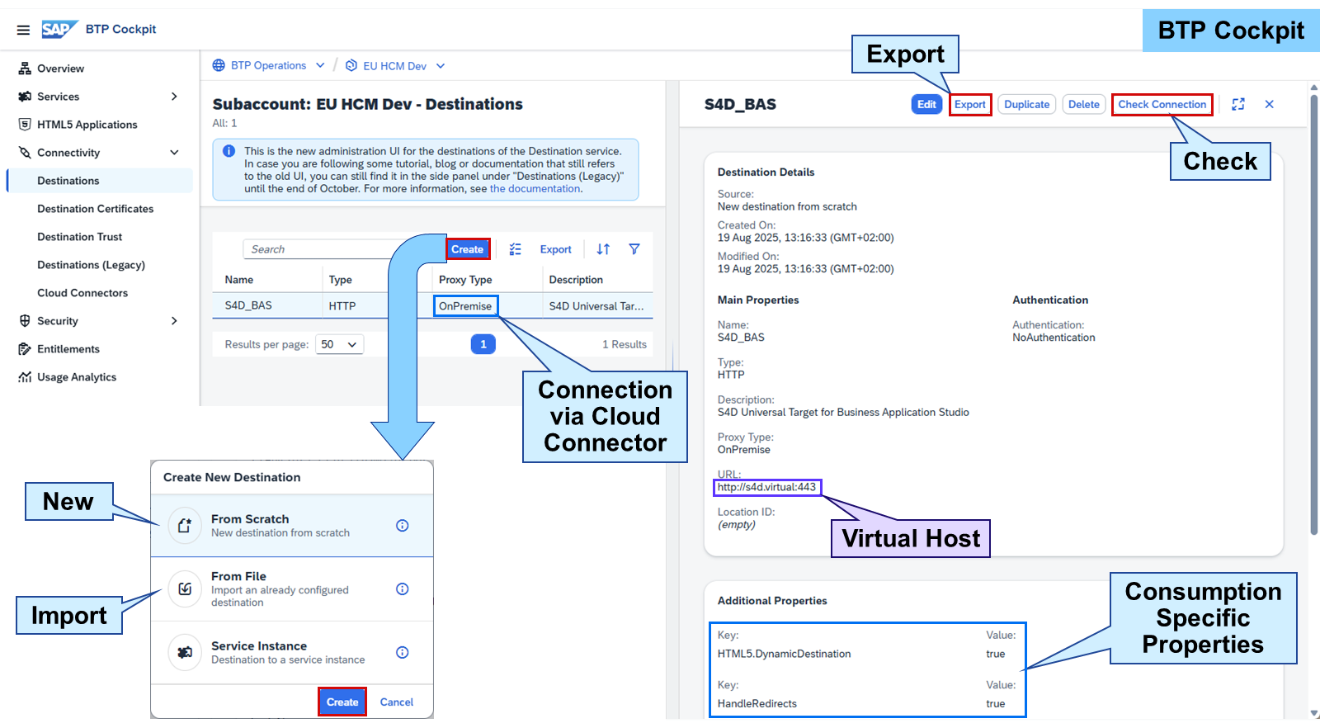Open the hamburger navigation menu

pos(23,30)
